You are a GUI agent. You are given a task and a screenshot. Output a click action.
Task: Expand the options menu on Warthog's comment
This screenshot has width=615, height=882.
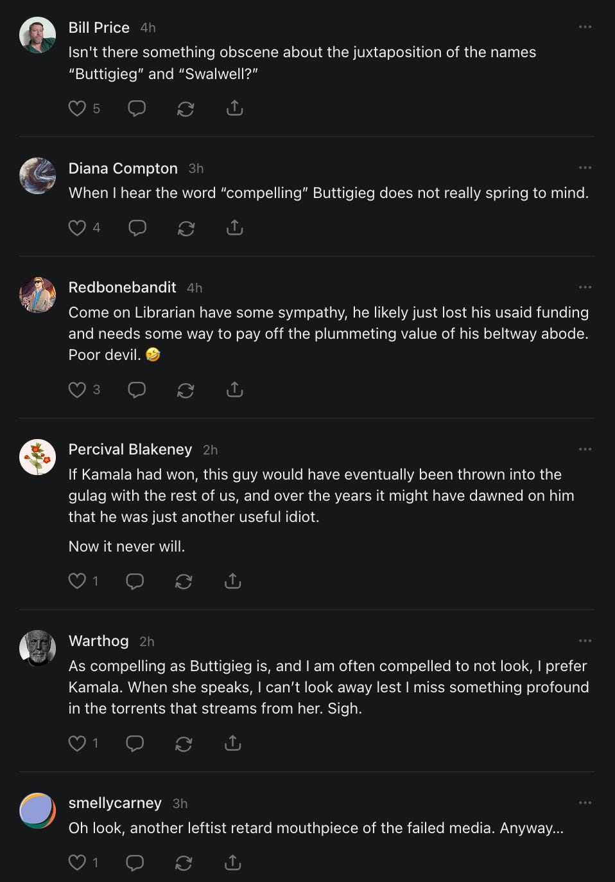[585, 641]
